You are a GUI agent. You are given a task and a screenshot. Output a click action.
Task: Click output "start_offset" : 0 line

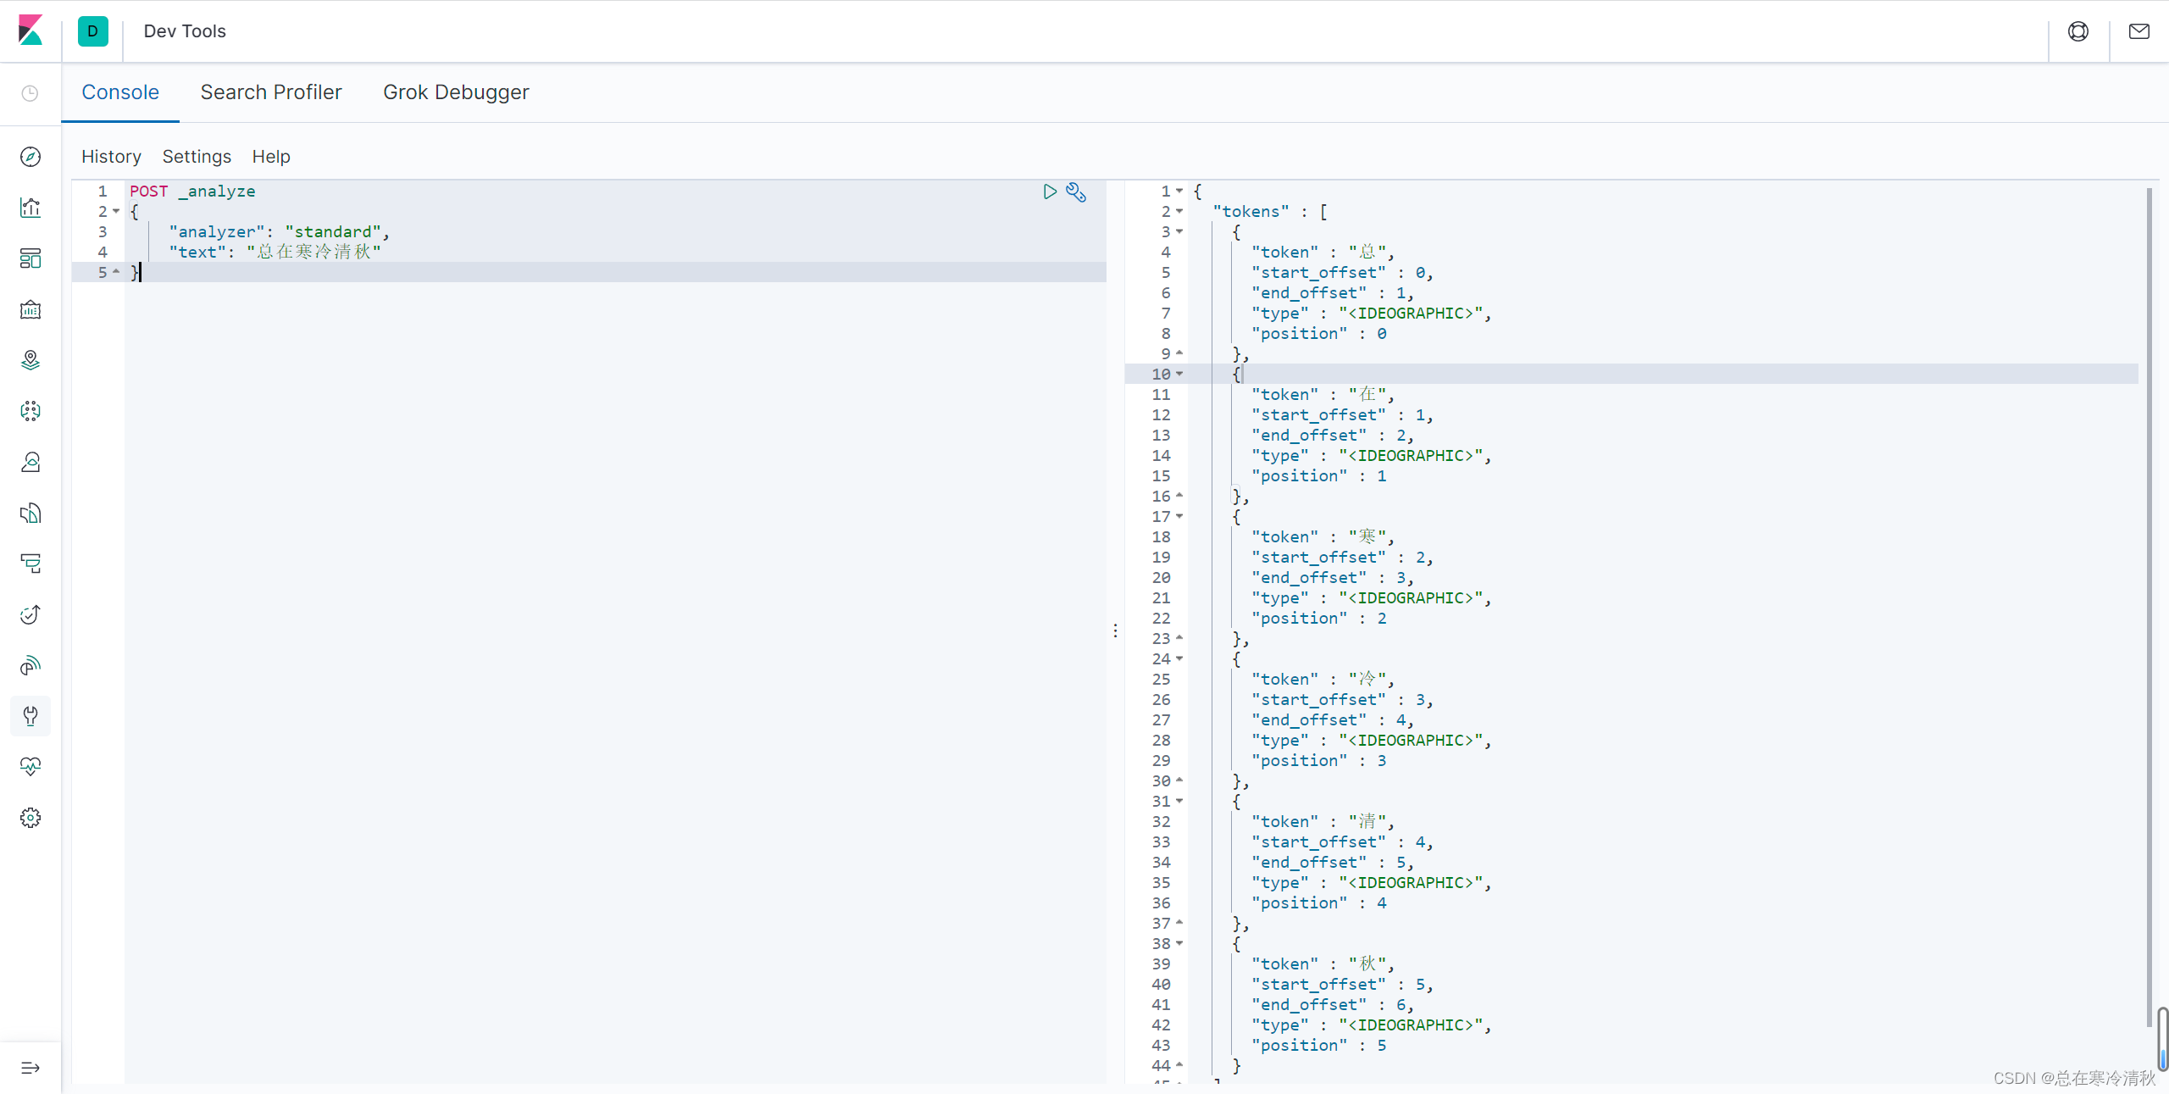[1342, 272]
